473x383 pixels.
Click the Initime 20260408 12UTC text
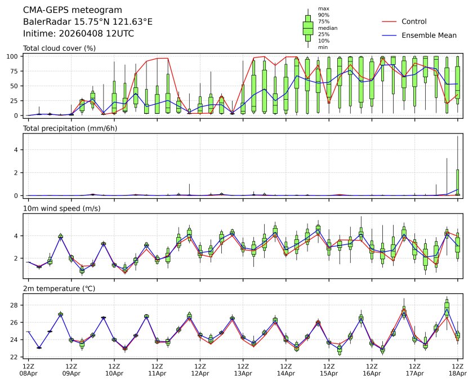point(78,34)
